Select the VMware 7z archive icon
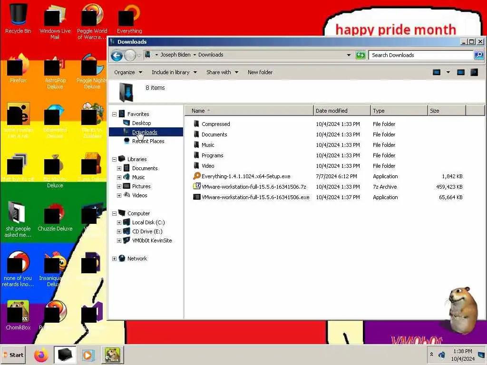 click(x=196, y=186)
